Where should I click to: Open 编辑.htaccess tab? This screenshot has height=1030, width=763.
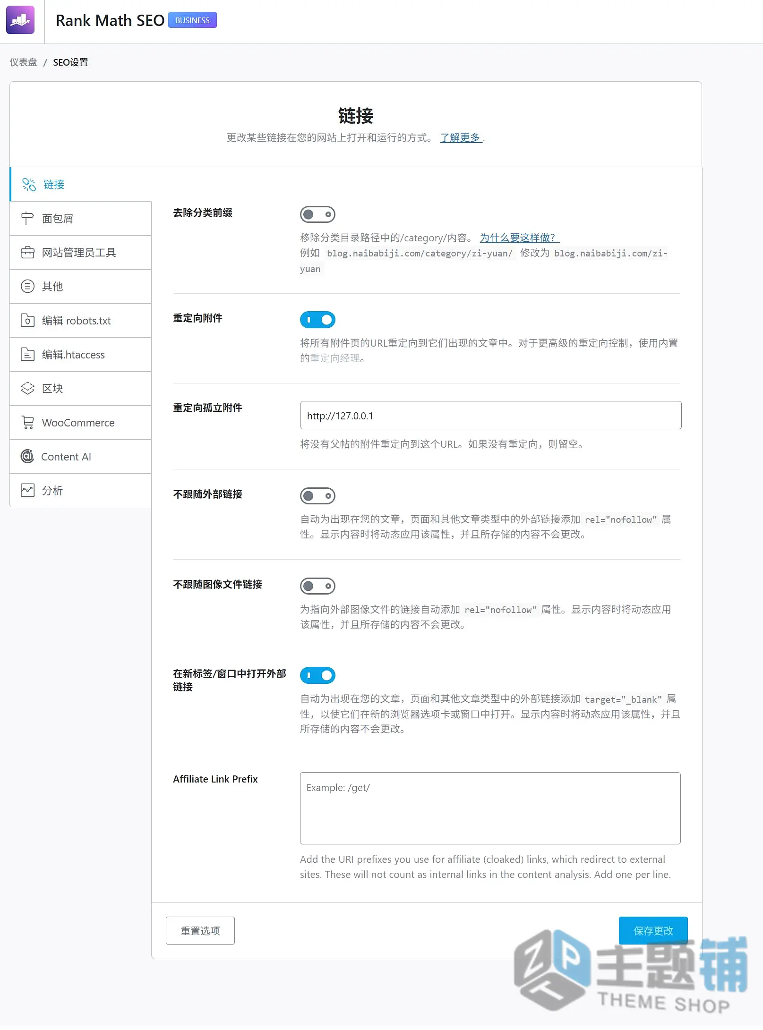point(81,354)
